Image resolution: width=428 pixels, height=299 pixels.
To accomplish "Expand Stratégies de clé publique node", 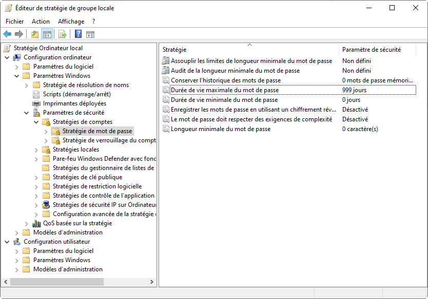I will (x=36, y=178).
